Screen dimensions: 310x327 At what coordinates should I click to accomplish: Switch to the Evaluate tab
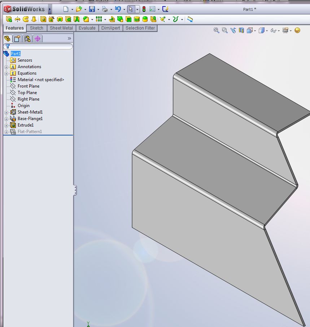click(x=87, y=28)
